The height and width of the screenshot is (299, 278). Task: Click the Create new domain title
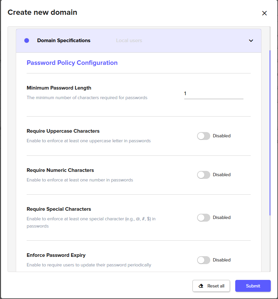pyautogui.click(x=42, y=13)
